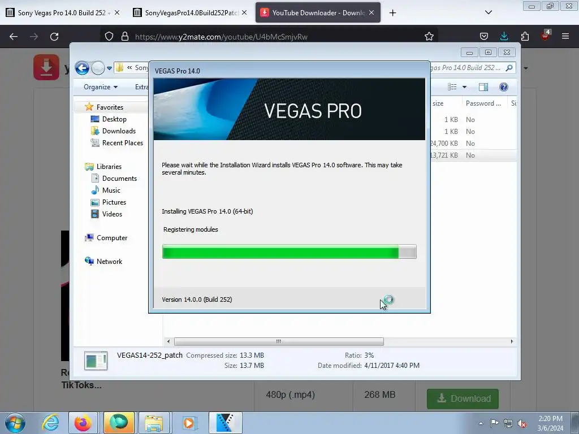Select the YouTube Downloader tab
Viewport: 579px width, 434px height.
click(318, 12)
